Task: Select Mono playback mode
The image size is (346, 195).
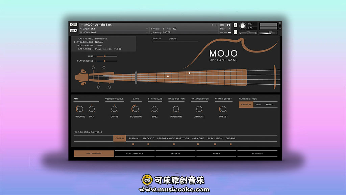Action: pyautogui.click(x=269, y=105)
